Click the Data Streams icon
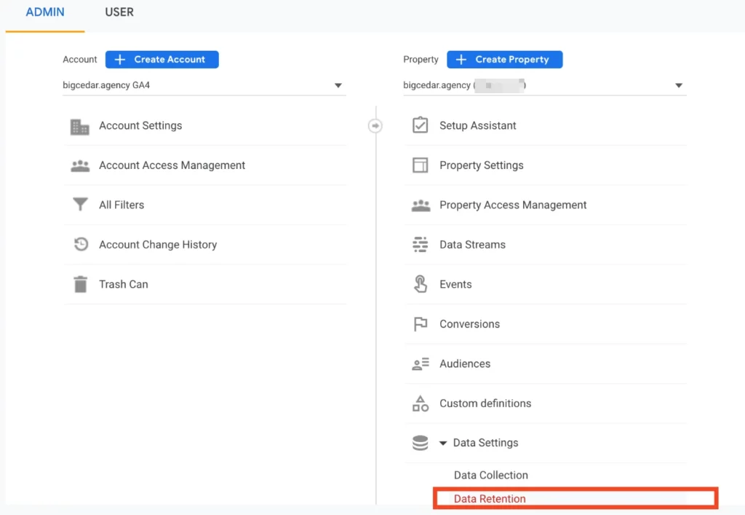 420,245
